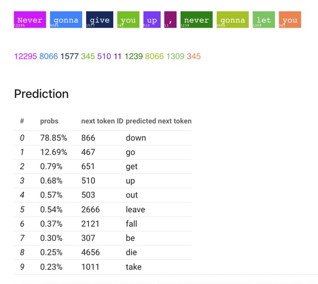Click the "next token ID" column header
Image resolution: width=318 pixels, height=284 pixels.
click(x=102, y=121)
